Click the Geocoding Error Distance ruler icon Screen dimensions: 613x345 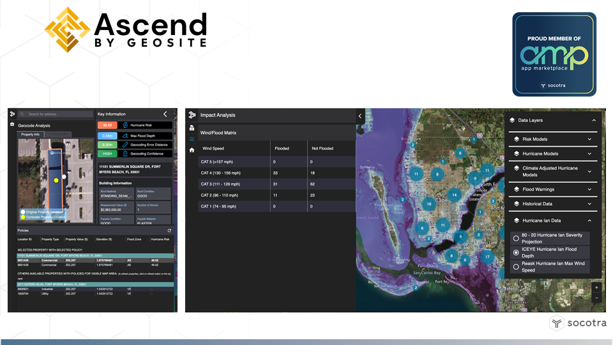(125, 145)
